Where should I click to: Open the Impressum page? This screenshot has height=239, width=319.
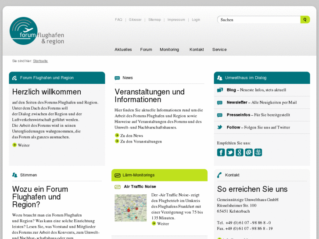176,20
